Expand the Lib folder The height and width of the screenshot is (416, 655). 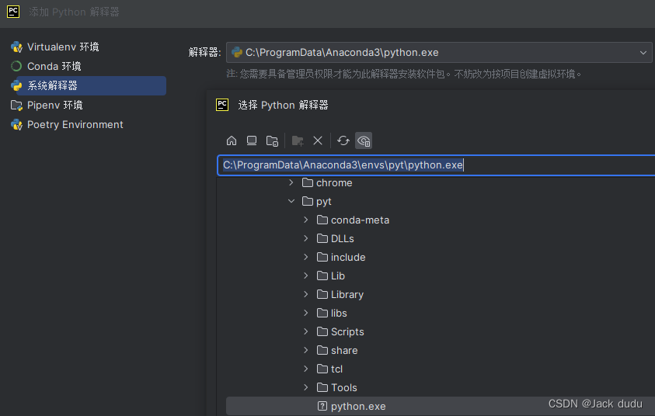306,276
